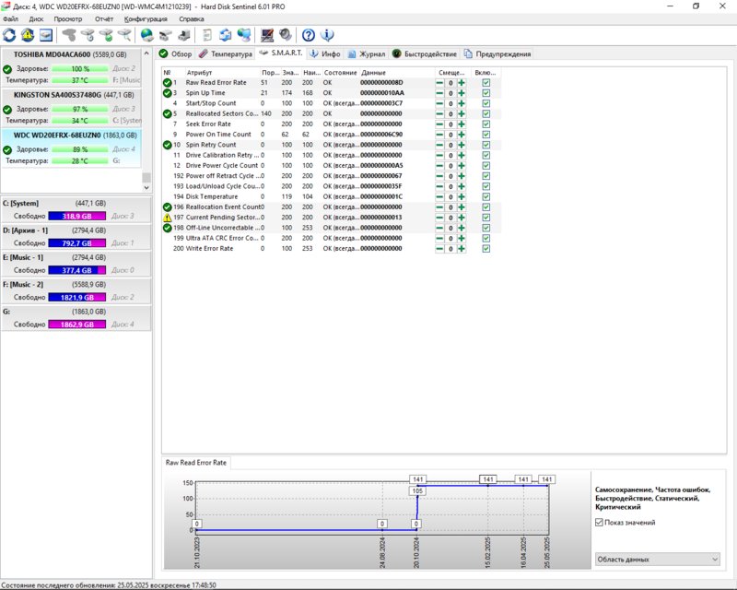This screenshot has width=737, height=590.
Task: Select the KINGSTON SA400S37480G disk
Action: [58, 94]
